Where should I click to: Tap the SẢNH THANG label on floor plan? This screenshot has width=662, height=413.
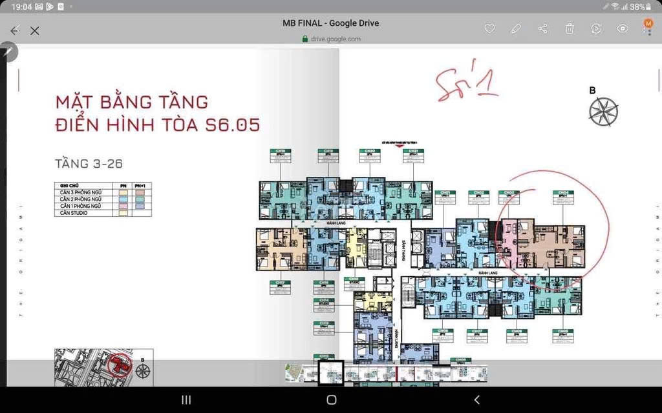[403, 250]
